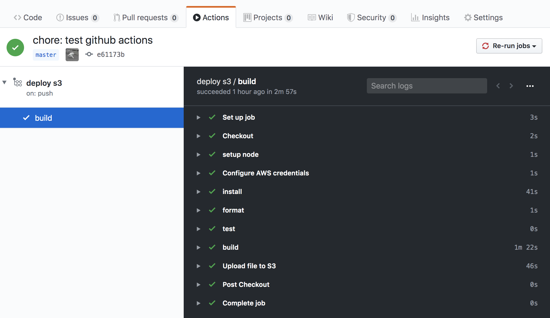The image size is (550, 318).
Task: Open repository Settings tab
Action: coord(483,17)
